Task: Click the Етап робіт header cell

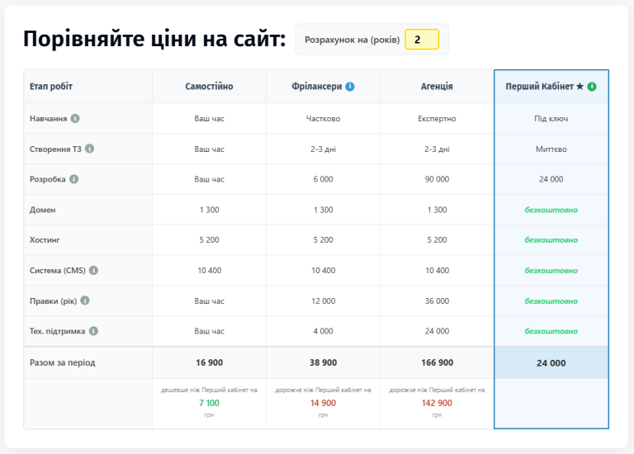Action: (x=88, y=87)
